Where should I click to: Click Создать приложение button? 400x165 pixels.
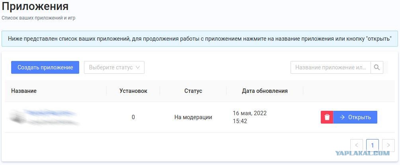pos(45,67)
